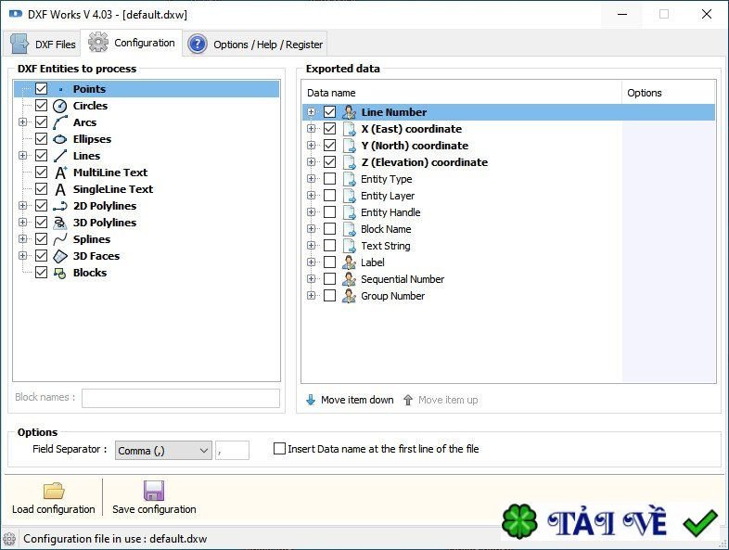Click the Y (North) coordinate document icon
The width and height of the screenshot is (729, 550).
coord(349,146)
